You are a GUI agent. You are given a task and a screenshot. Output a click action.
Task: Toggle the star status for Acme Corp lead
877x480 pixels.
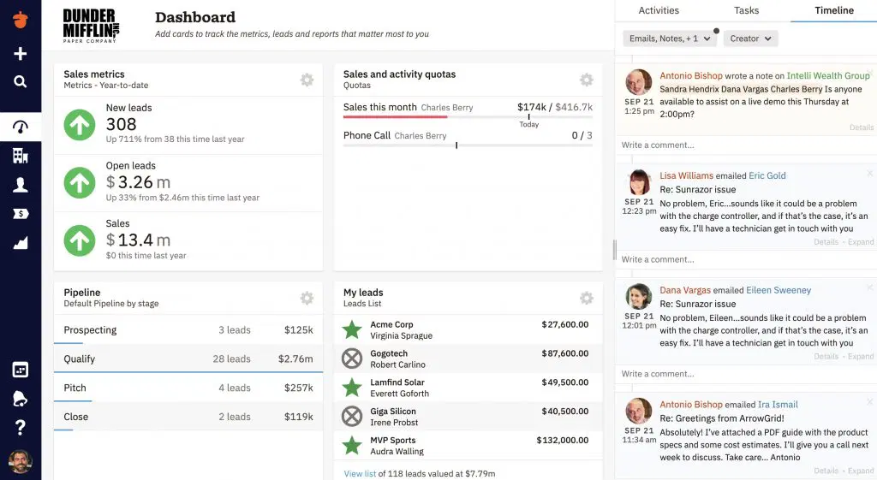352,329
